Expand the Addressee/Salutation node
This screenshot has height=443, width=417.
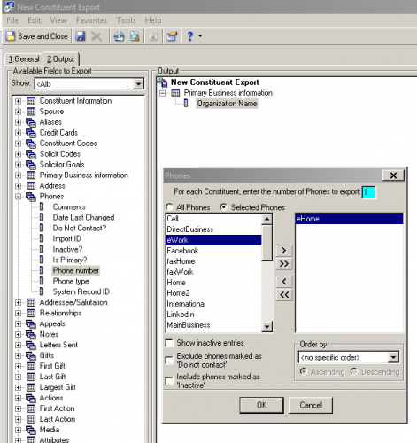[x=19, y=302]
